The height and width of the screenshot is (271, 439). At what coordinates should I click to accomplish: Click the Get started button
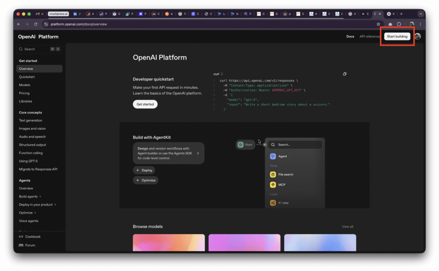point(145,104)
